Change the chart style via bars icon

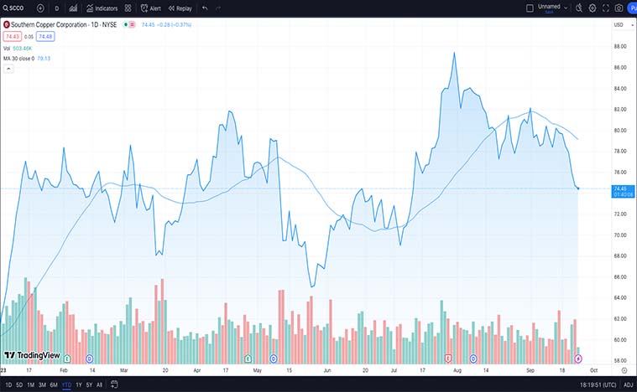coord(73,8)
